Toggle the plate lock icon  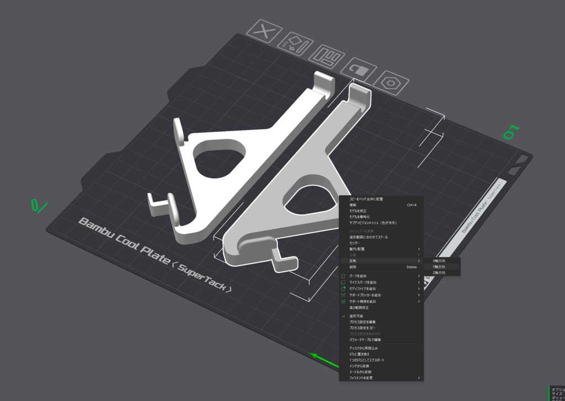pos(359,69)
